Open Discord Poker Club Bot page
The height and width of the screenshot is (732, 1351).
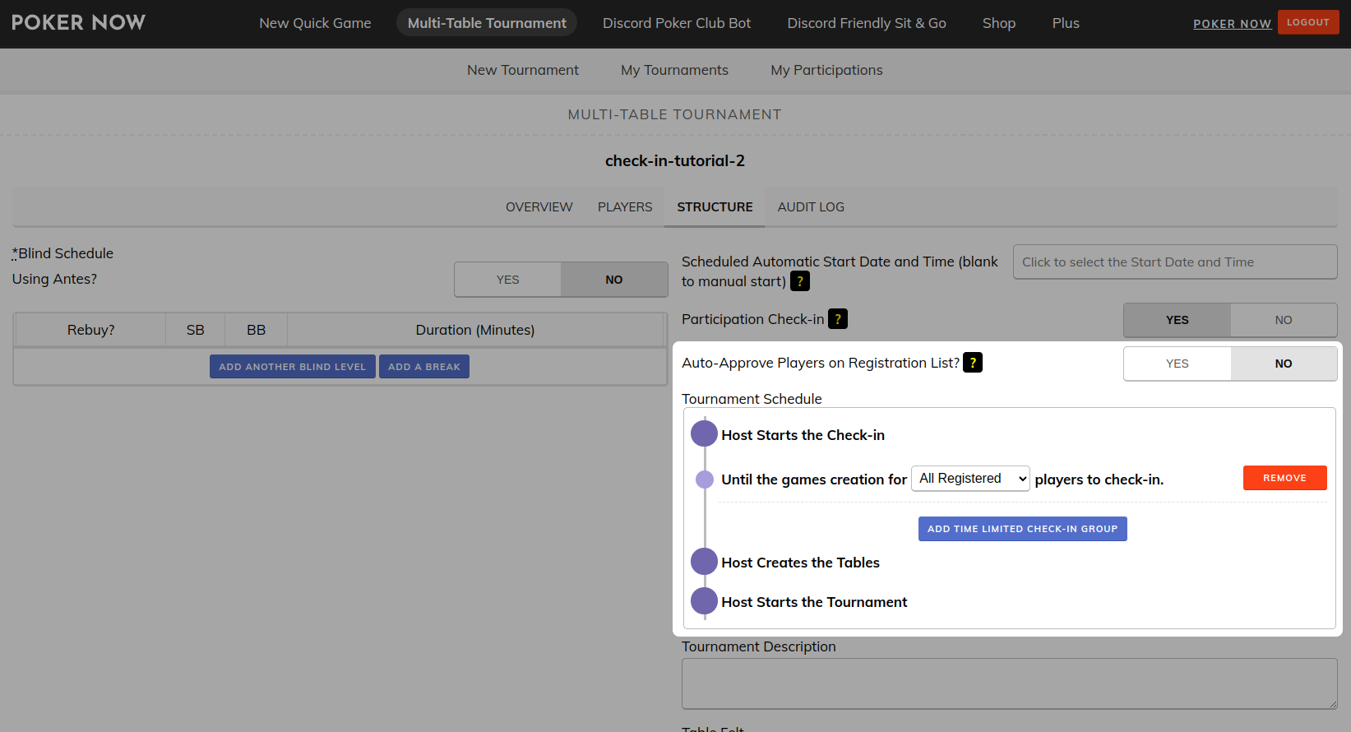[677, 23]
